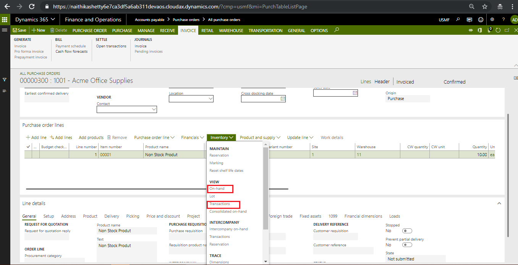Image resolution: width=518 pixels, height=265 pixels.
Task: Select Consolidated on-hand in Inventory menu
Action: [x=228, y=212]
